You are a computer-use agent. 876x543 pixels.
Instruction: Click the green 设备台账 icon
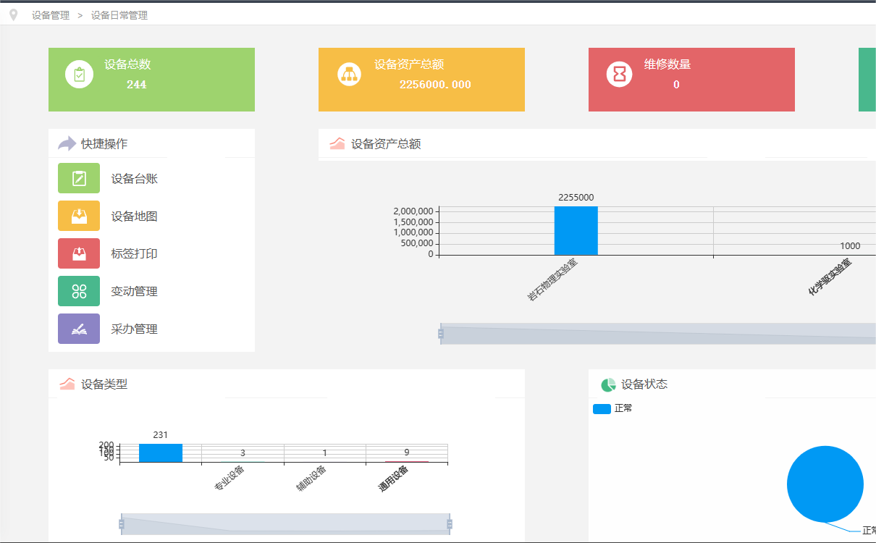coord(79,178)
